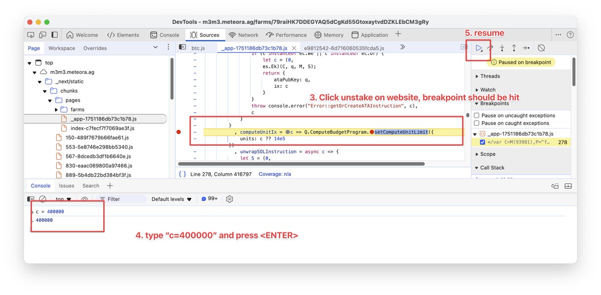Image resolution: width=601 pixels, height=295 pixels.
Task: Toggle device emulation icon
Action: (x=43, y=35)
